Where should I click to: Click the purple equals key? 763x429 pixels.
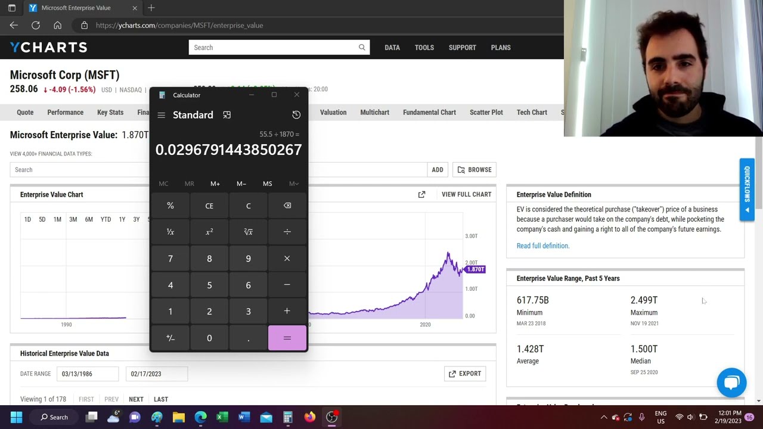click(287, 338)
